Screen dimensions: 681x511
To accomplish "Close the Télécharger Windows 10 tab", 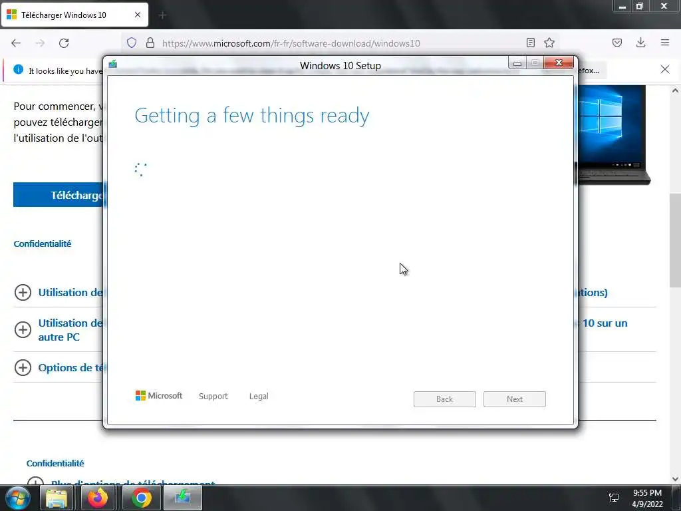I will (x=138, y=15).
